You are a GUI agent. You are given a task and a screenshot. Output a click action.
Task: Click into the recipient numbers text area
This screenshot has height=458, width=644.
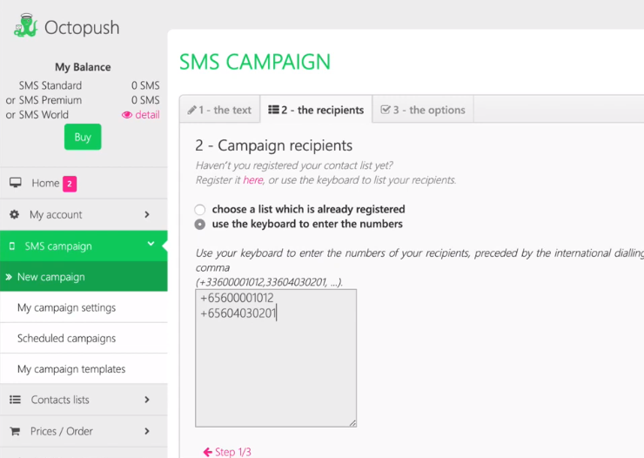point(276,366)
